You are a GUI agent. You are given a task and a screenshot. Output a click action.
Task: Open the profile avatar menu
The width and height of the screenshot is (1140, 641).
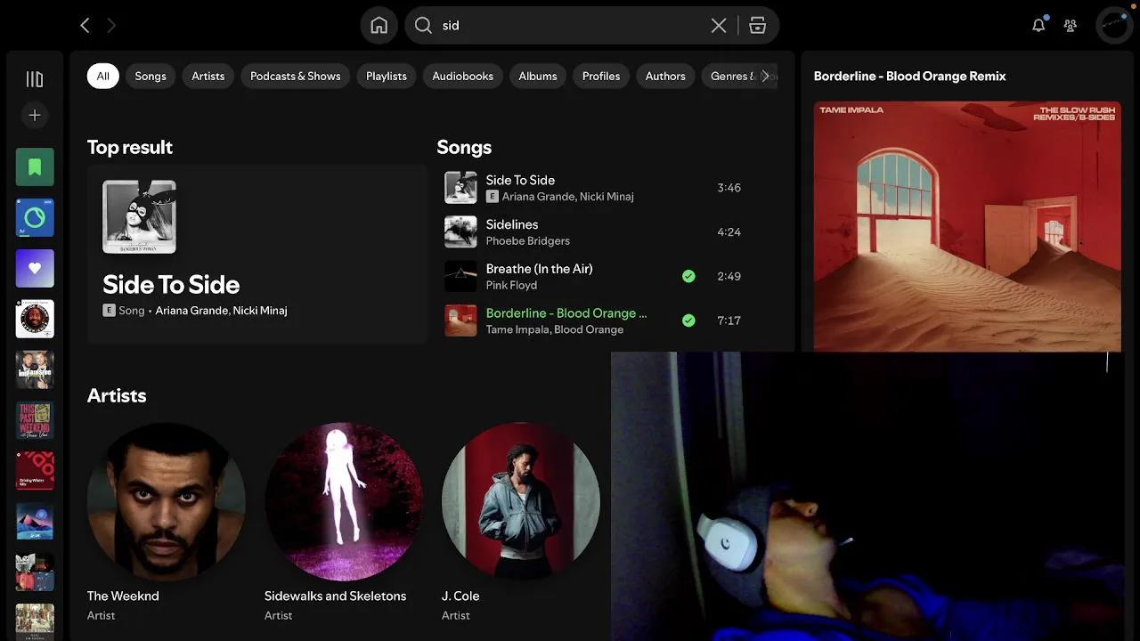[x=1115, y=26]
